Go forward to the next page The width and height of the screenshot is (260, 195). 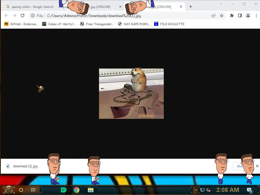coord(14,15)
